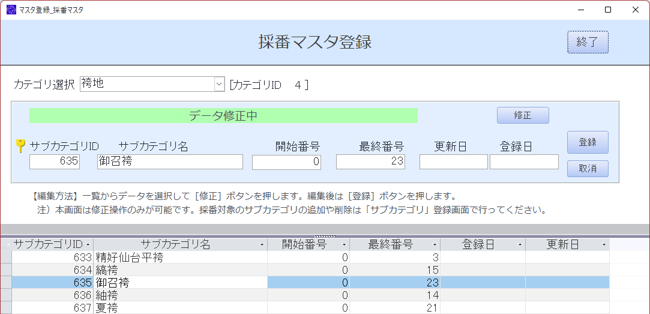Open the 登録日 column filter arrow
650x314 pixels.
[520, 245]
